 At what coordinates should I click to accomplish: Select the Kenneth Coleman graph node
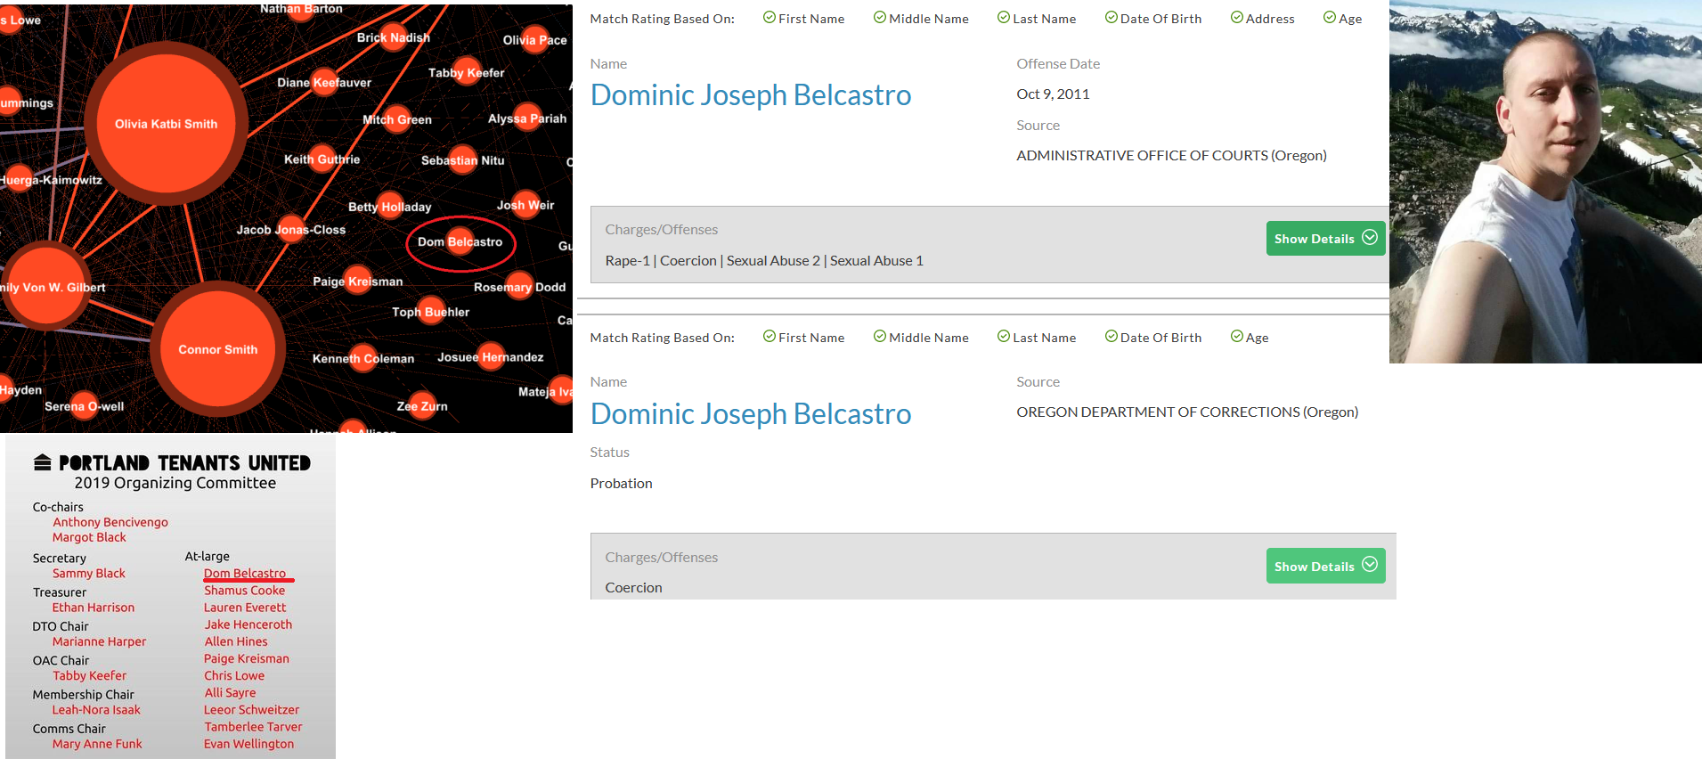[x=362, y=358]
